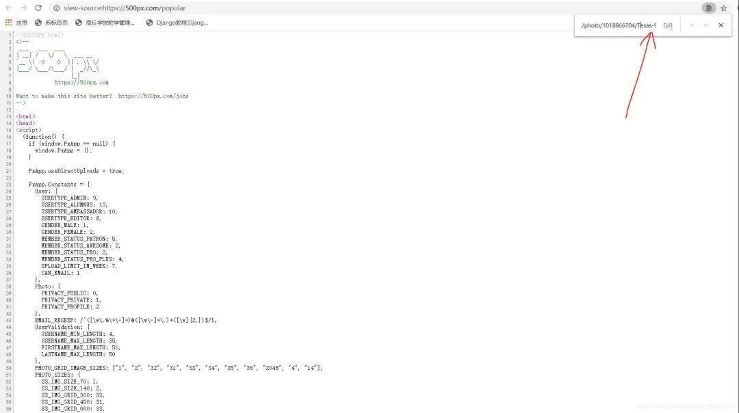Viewport: 739px width, 413px height.
Task: Click the CAN_EMAIL: 1 line
Action: click(x=60, y=273)
